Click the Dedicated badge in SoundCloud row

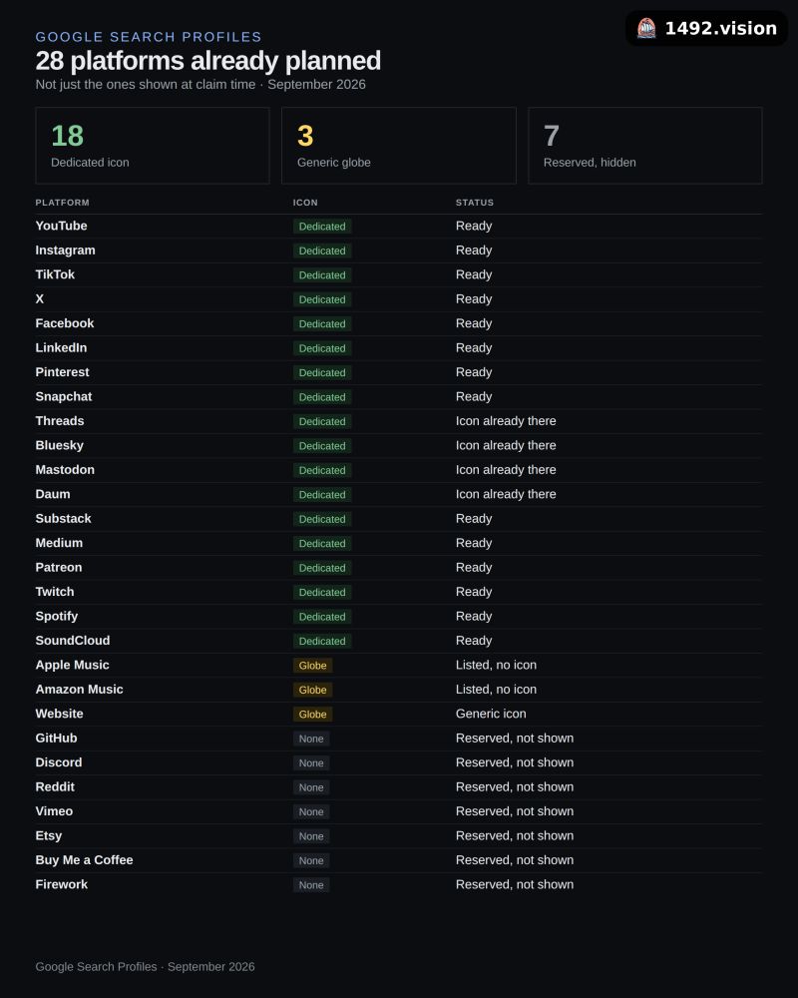pos(322,641)
